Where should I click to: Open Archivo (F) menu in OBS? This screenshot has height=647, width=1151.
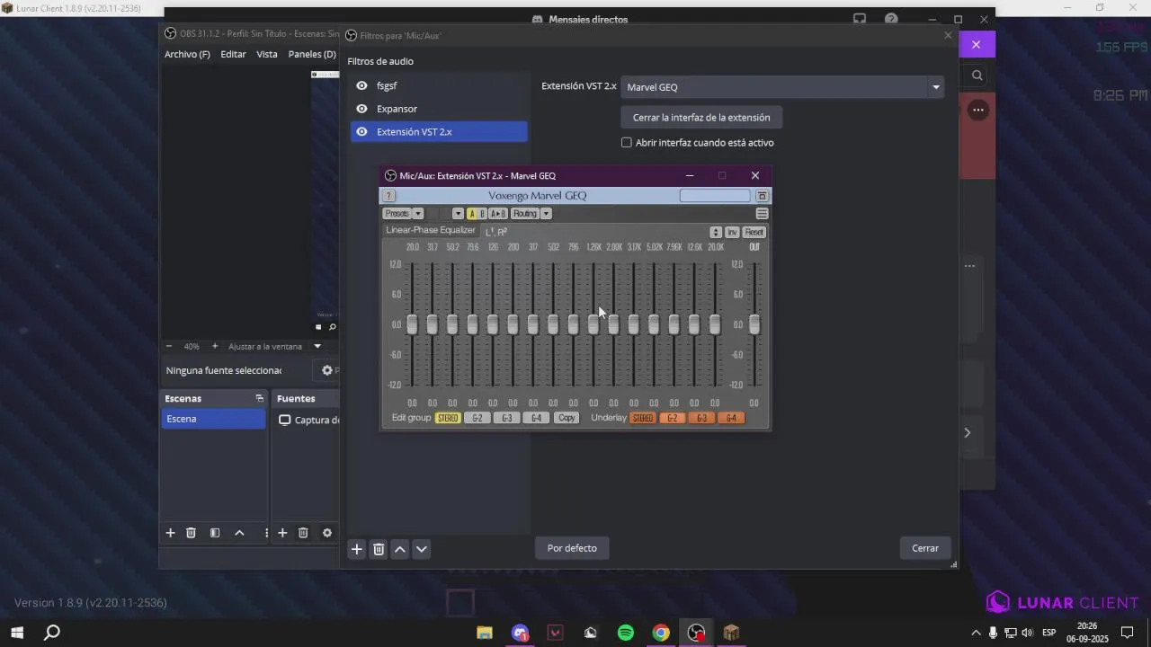tap(187, 54)
